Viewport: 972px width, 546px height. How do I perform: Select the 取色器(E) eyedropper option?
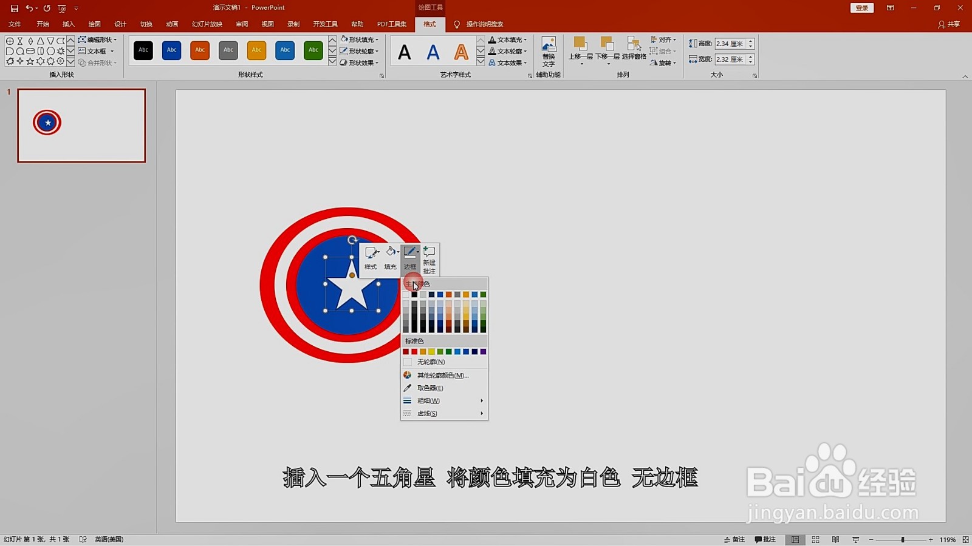coord(444,388)
